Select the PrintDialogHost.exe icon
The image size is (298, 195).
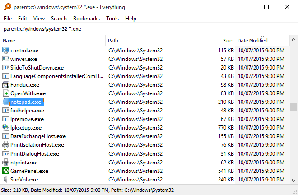point(6,153)
